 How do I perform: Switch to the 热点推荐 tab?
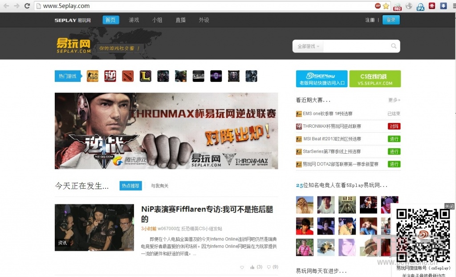click(x=130, y=186)
